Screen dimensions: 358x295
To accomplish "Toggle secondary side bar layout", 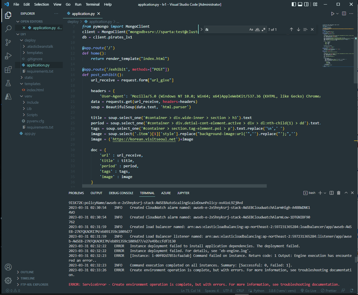I will coord(306,4).
